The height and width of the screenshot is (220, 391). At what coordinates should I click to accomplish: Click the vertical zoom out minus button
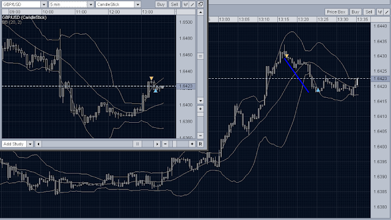pyautogui.click(x=200, y=136)
